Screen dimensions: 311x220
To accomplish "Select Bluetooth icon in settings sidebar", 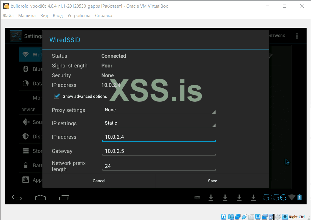I will [x=26, y=69].
